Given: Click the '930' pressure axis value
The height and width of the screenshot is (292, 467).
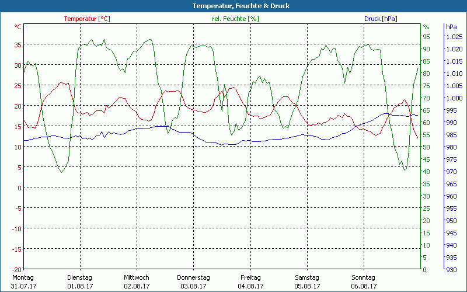Looking at the screenshot, I should 451,270.
